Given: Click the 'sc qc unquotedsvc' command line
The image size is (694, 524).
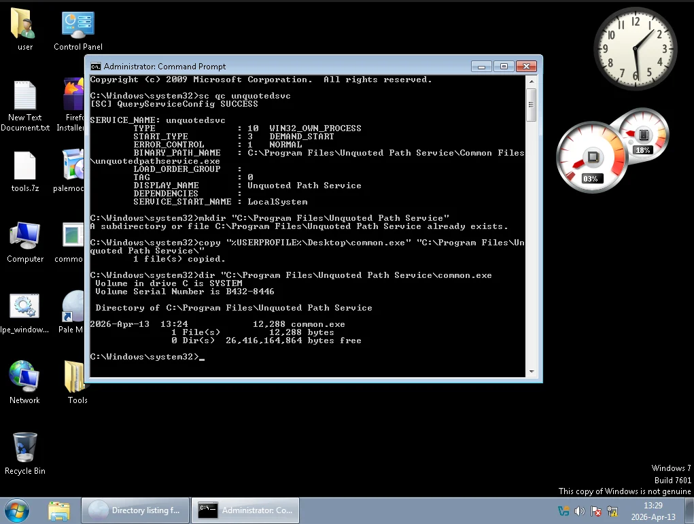Looking at the screenshot, I should tap(190, 96).
